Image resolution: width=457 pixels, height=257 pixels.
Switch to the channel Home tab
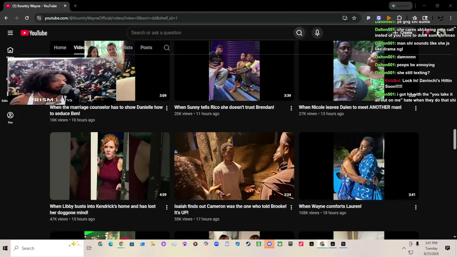point(60,47)
